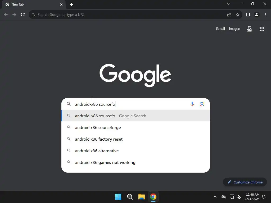The image size is (271, 203).
Task: Toggle the Chrome side panel
Action: (x=248, y=15)
